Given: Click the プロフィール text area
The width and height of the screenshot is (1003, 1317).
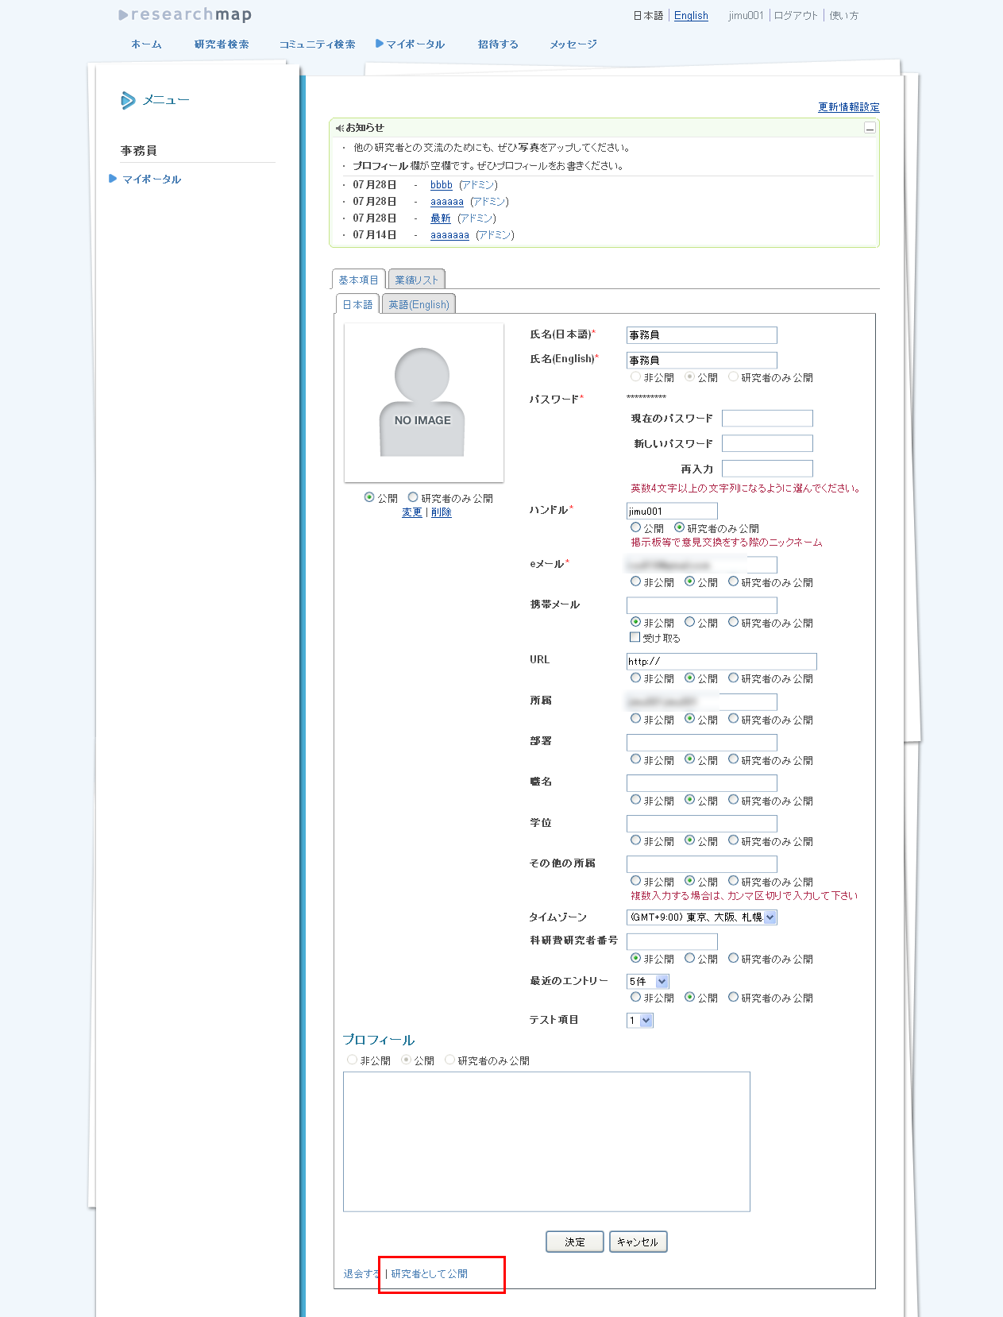Looking at the screenshot, I should (x=546, y=1141).
